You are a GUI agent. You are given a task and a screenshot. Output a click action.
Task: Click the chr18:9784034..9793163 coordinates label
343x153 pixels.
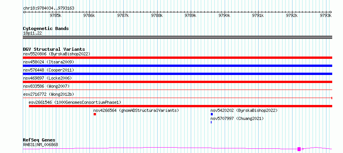point(49,8)
